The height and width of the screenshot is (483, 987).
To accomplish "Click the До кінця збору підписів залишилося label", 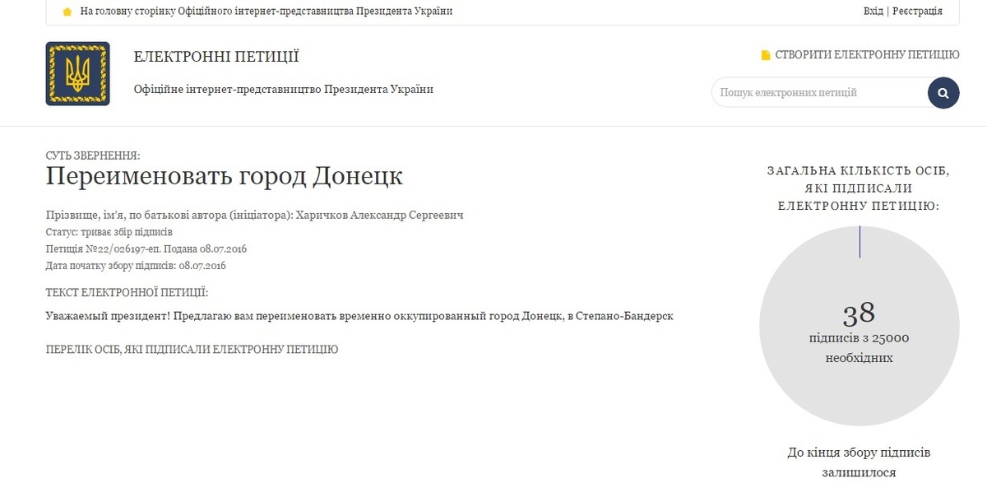I will click(859, 462).
